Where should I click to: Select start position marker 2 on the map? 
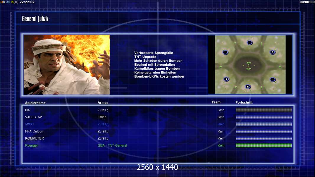pyautogui.click(x=272, y=52)
